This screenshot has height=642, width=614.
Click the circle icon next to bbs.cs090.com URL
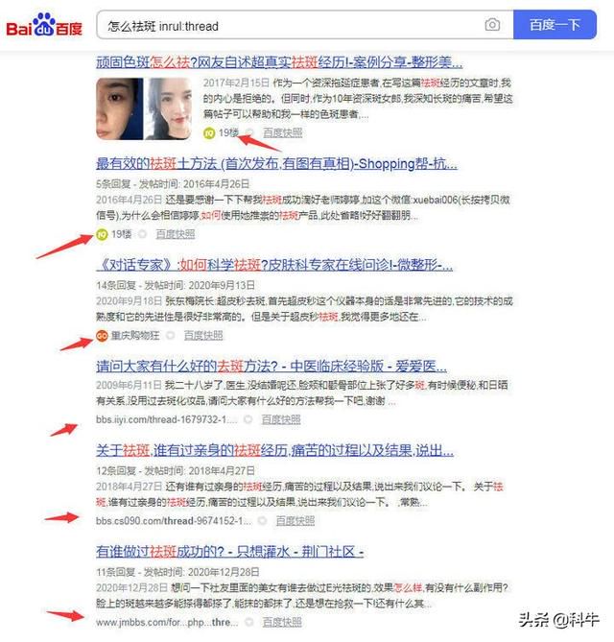tap(262, 521)
